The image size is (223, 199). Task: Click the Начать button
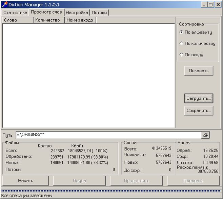(26, 181)
